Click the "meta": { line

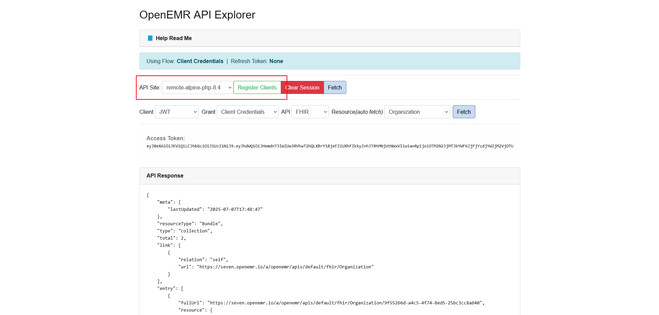pyautogui.click(x=169, y=202)
